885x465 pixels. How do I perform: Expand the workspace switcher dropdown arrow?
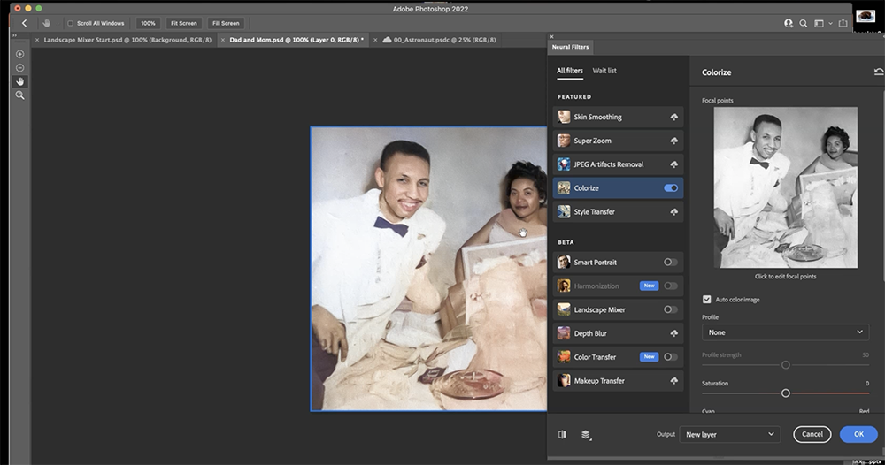[830, 23]
